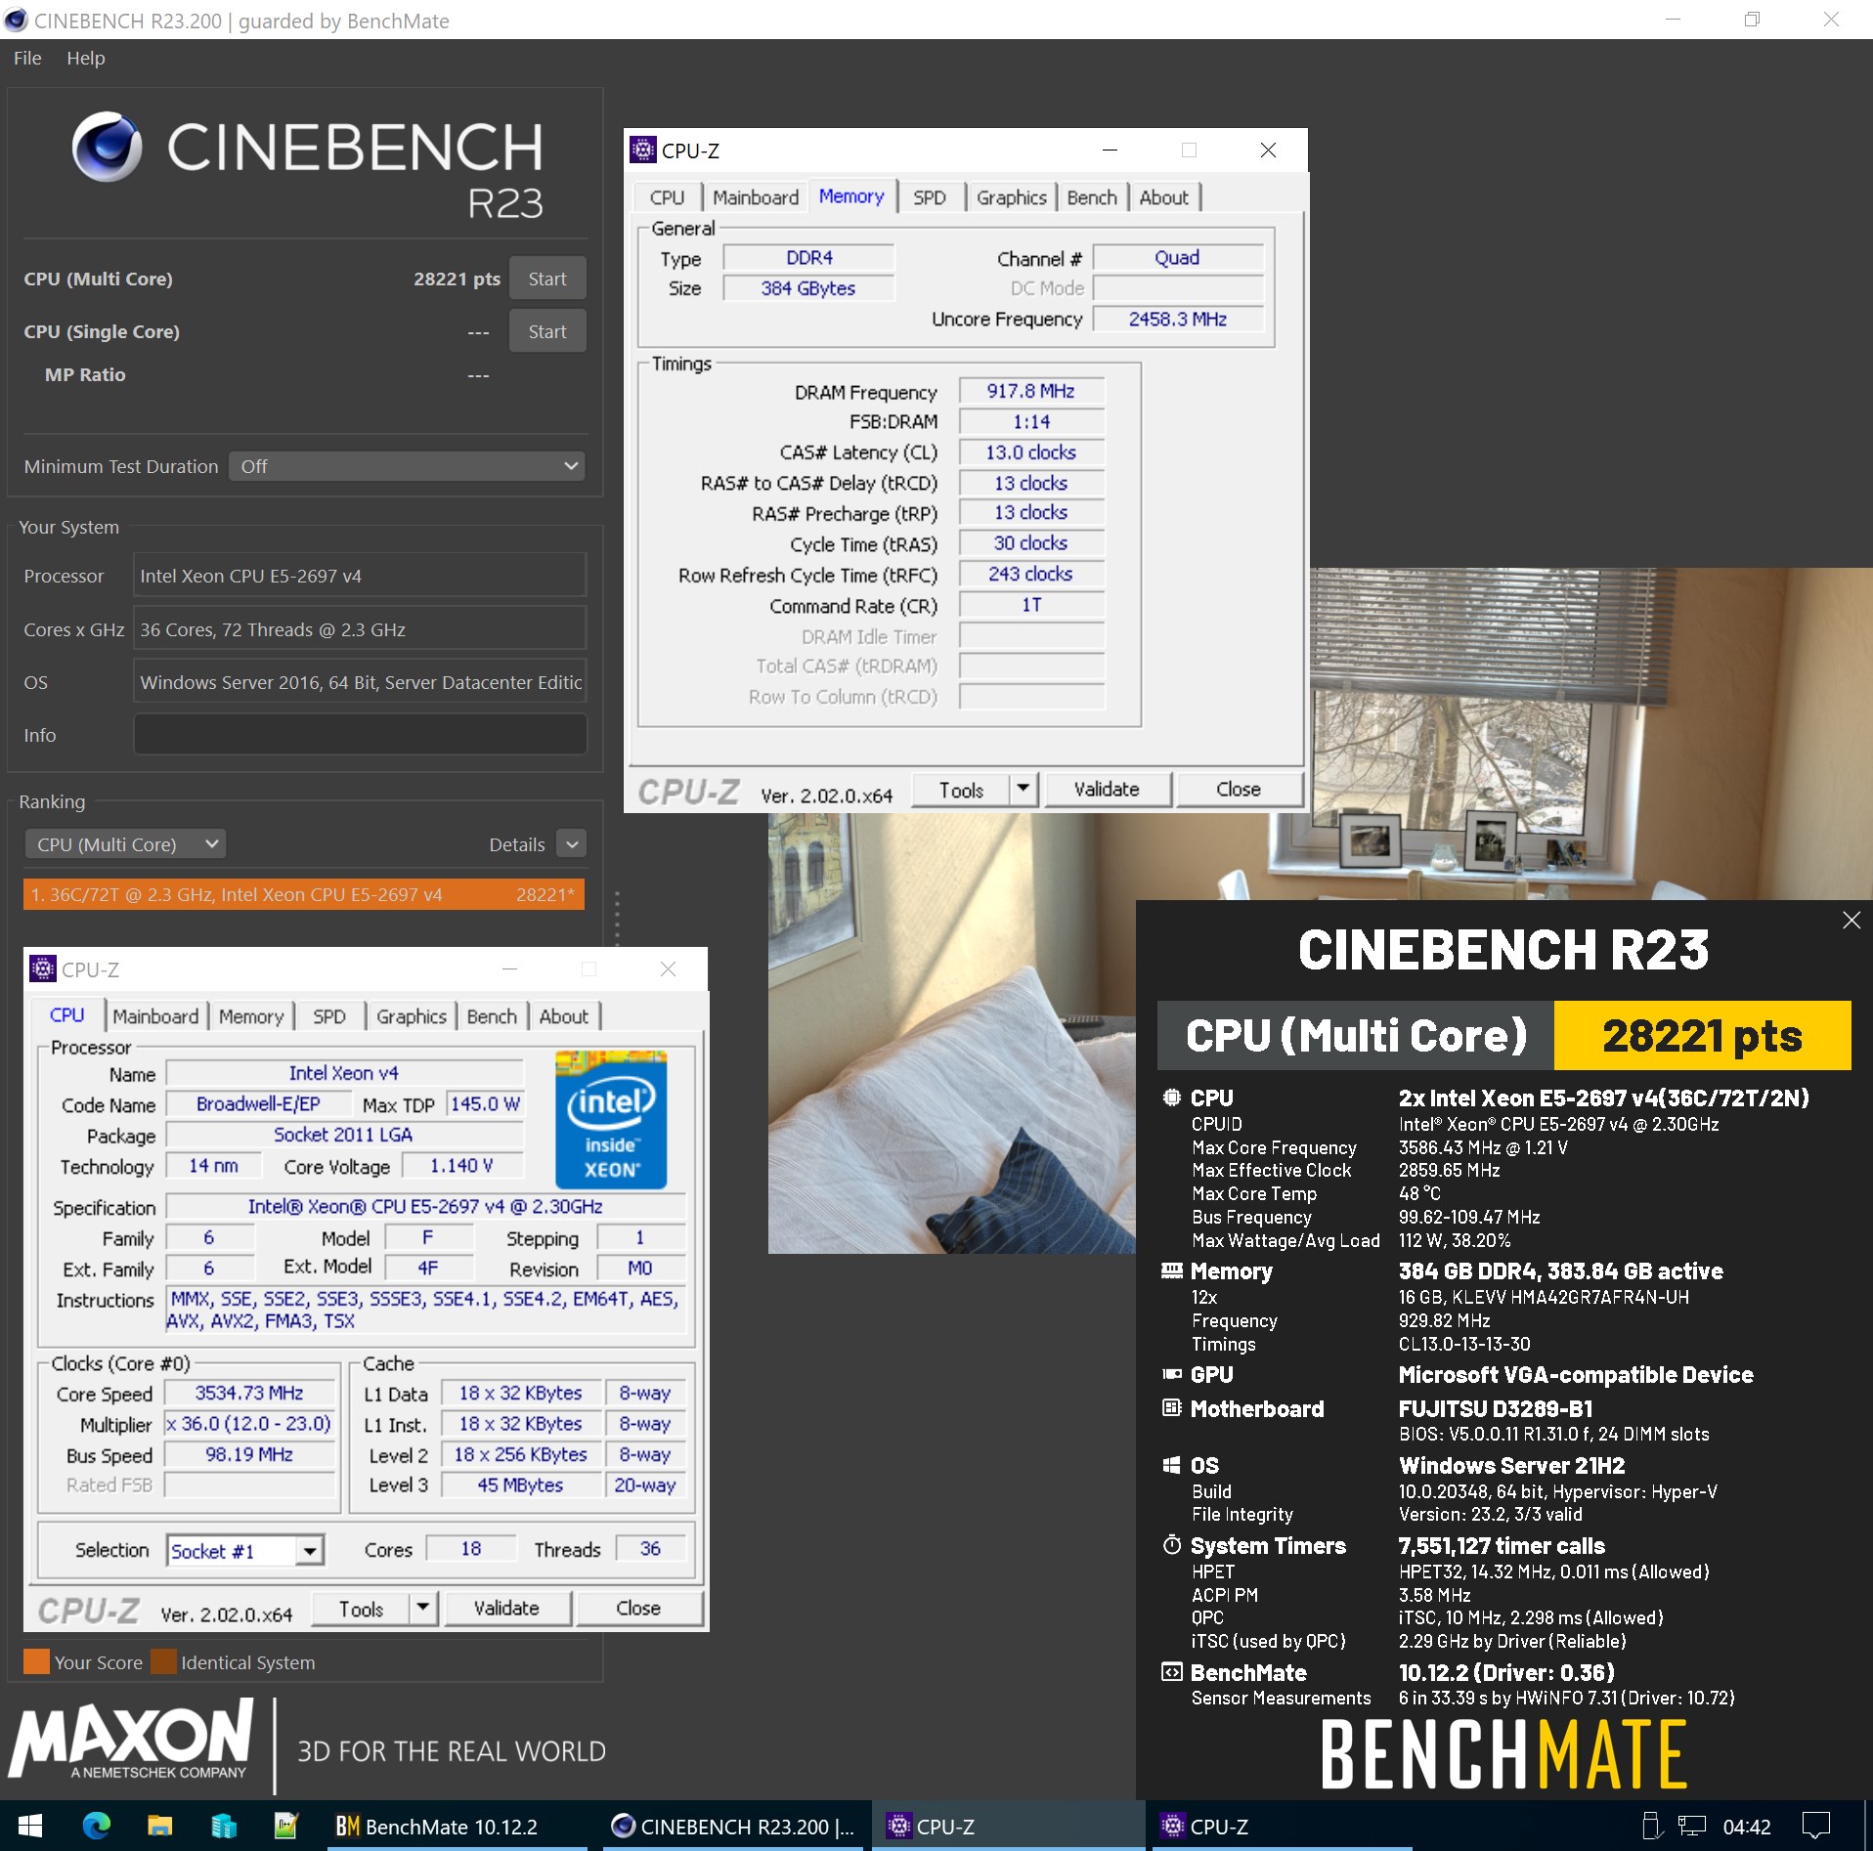The width and height of the screenshot is (1873, 1851).
Task: Click Close in the Memory CPU-Z window
Action: click(1238, 789)
